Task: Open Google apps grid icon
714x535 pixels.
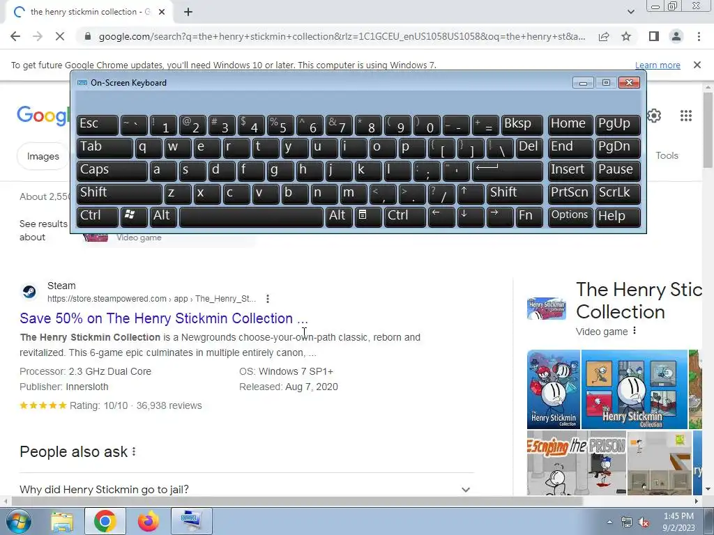Action: coord(686,116)
